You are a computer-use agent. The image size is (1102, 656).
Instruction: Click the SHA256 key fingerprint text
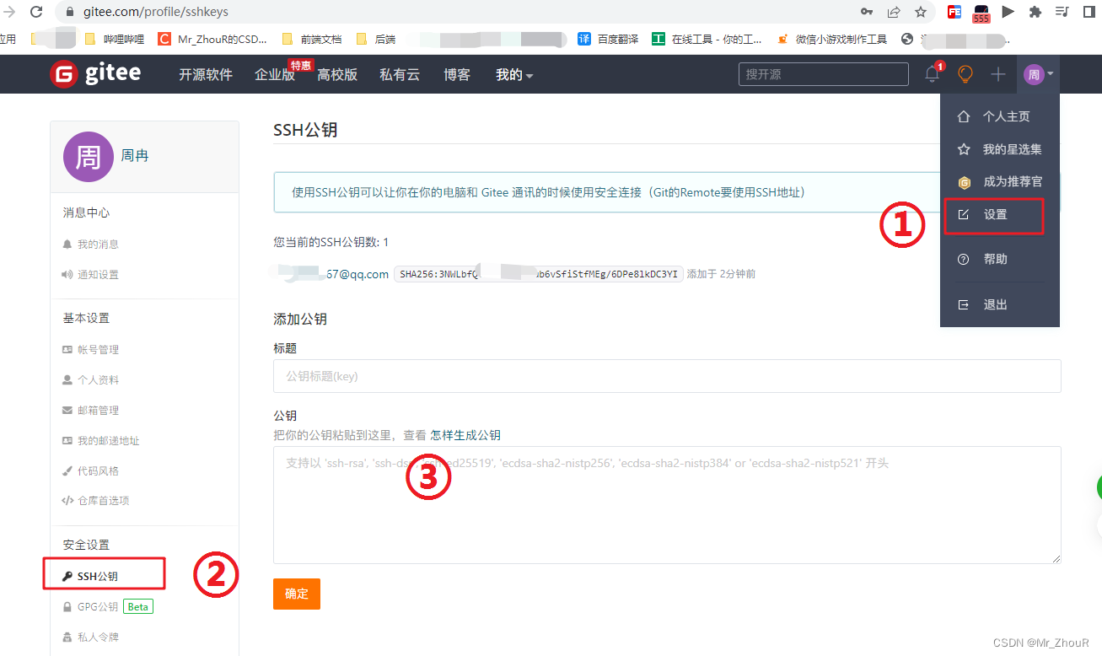[x=539, y=274]
